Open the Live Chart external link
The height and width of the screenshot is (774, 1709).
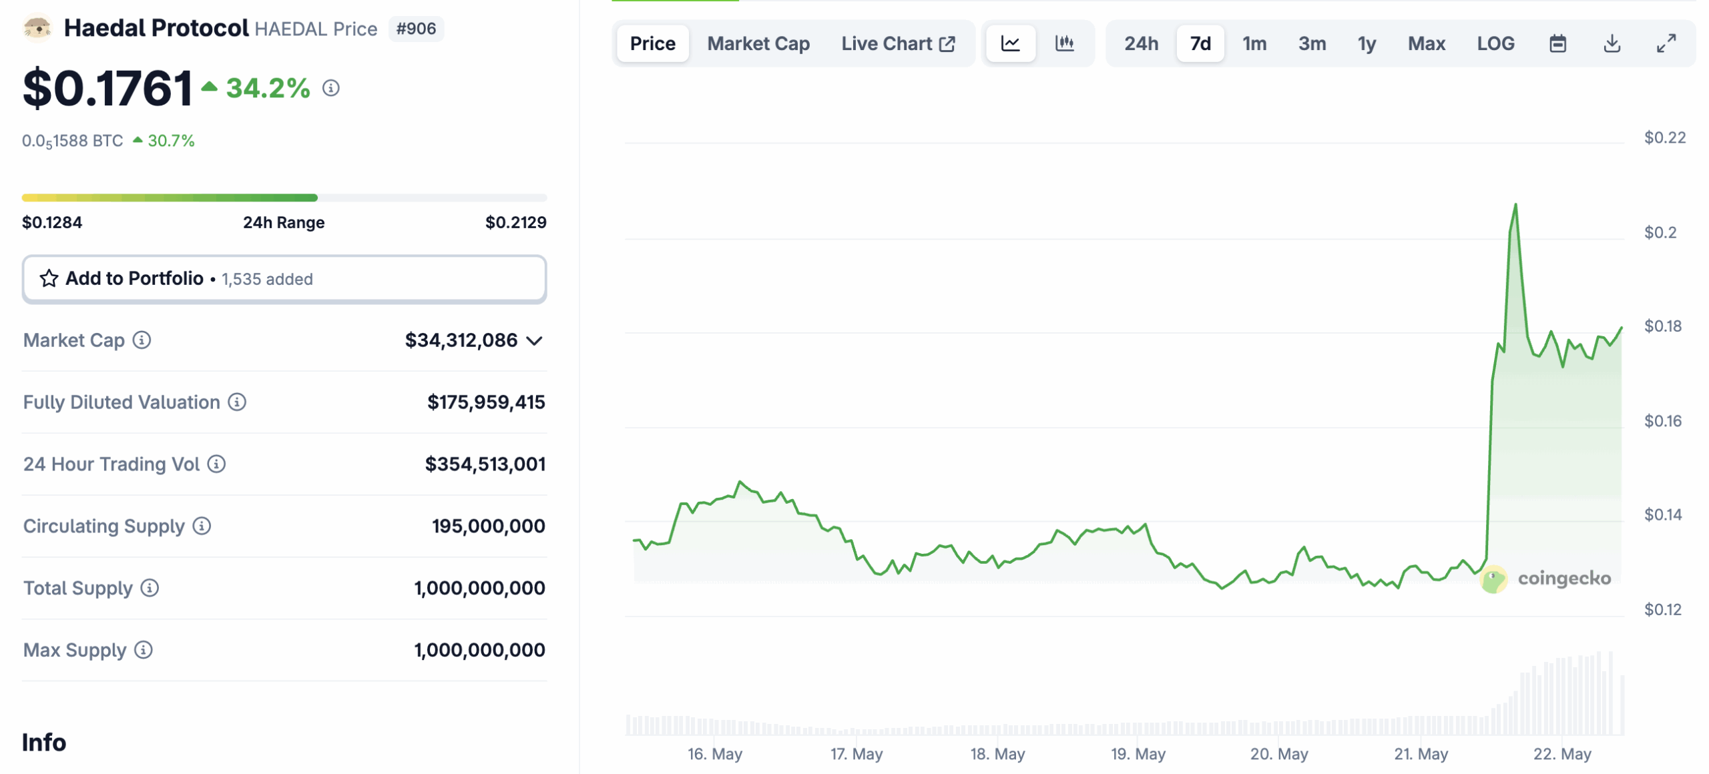898,44
